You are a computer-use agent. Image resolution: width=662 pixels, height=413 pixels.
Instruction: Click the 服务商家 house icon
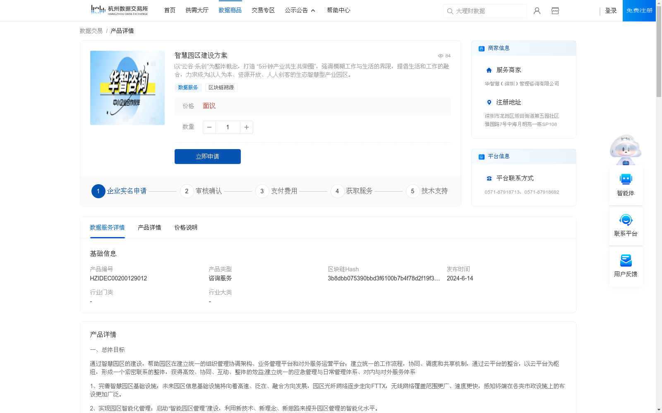tap(489, 70)
